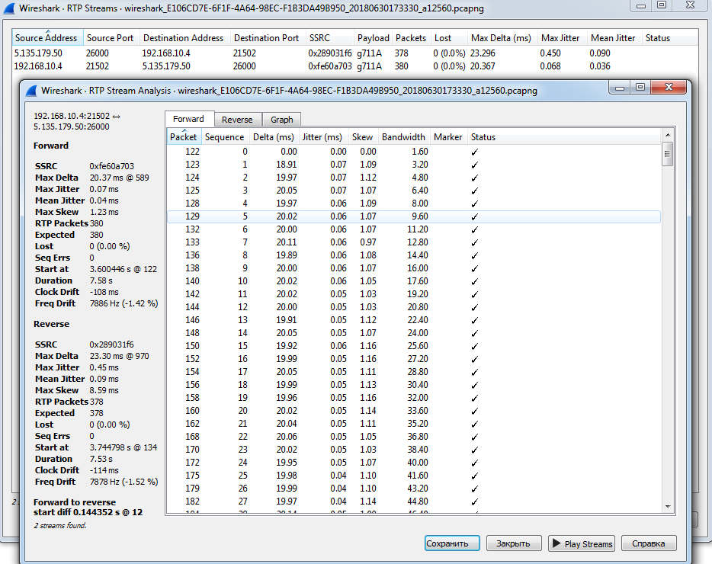This screenshot has width=712, height=564.
Task: Click Wireshark fin icon in RTP Stream Analysis title
Action: tap(31, 91)
